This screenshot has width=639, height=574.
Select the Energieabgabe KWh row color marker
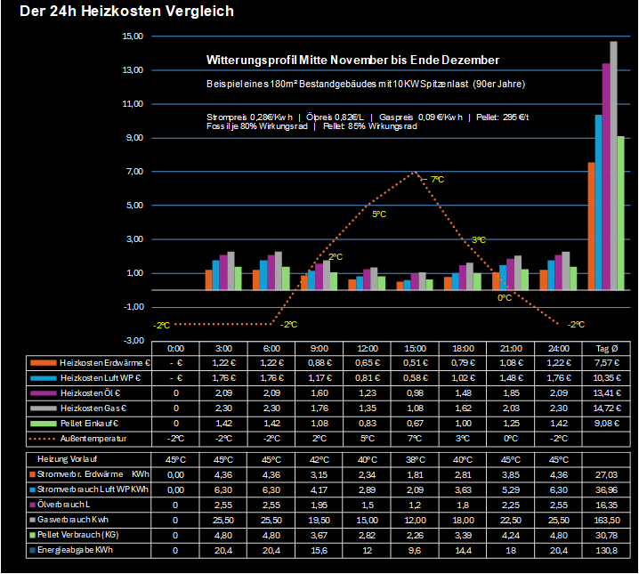[x=32, y=548]
